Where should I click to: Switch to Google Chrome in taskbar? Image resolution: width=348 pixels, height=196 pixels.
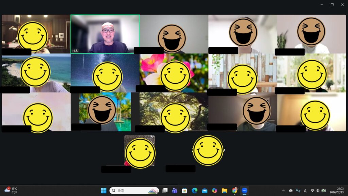click(234, 191)
